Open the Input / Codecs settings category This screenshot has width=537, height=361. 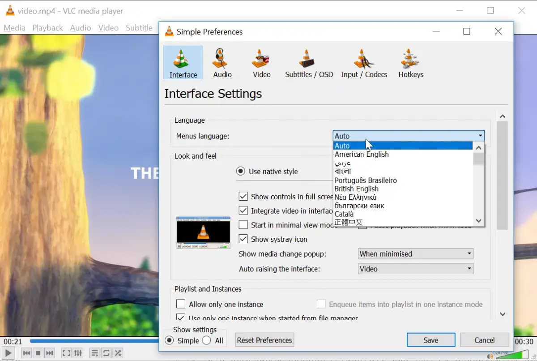(364, 63)
